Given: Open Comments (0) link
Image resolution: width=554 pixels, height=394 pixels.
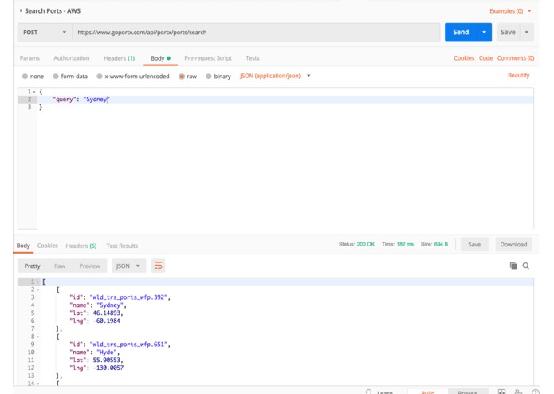Looking at the screenshot, I should click(516, 58).
